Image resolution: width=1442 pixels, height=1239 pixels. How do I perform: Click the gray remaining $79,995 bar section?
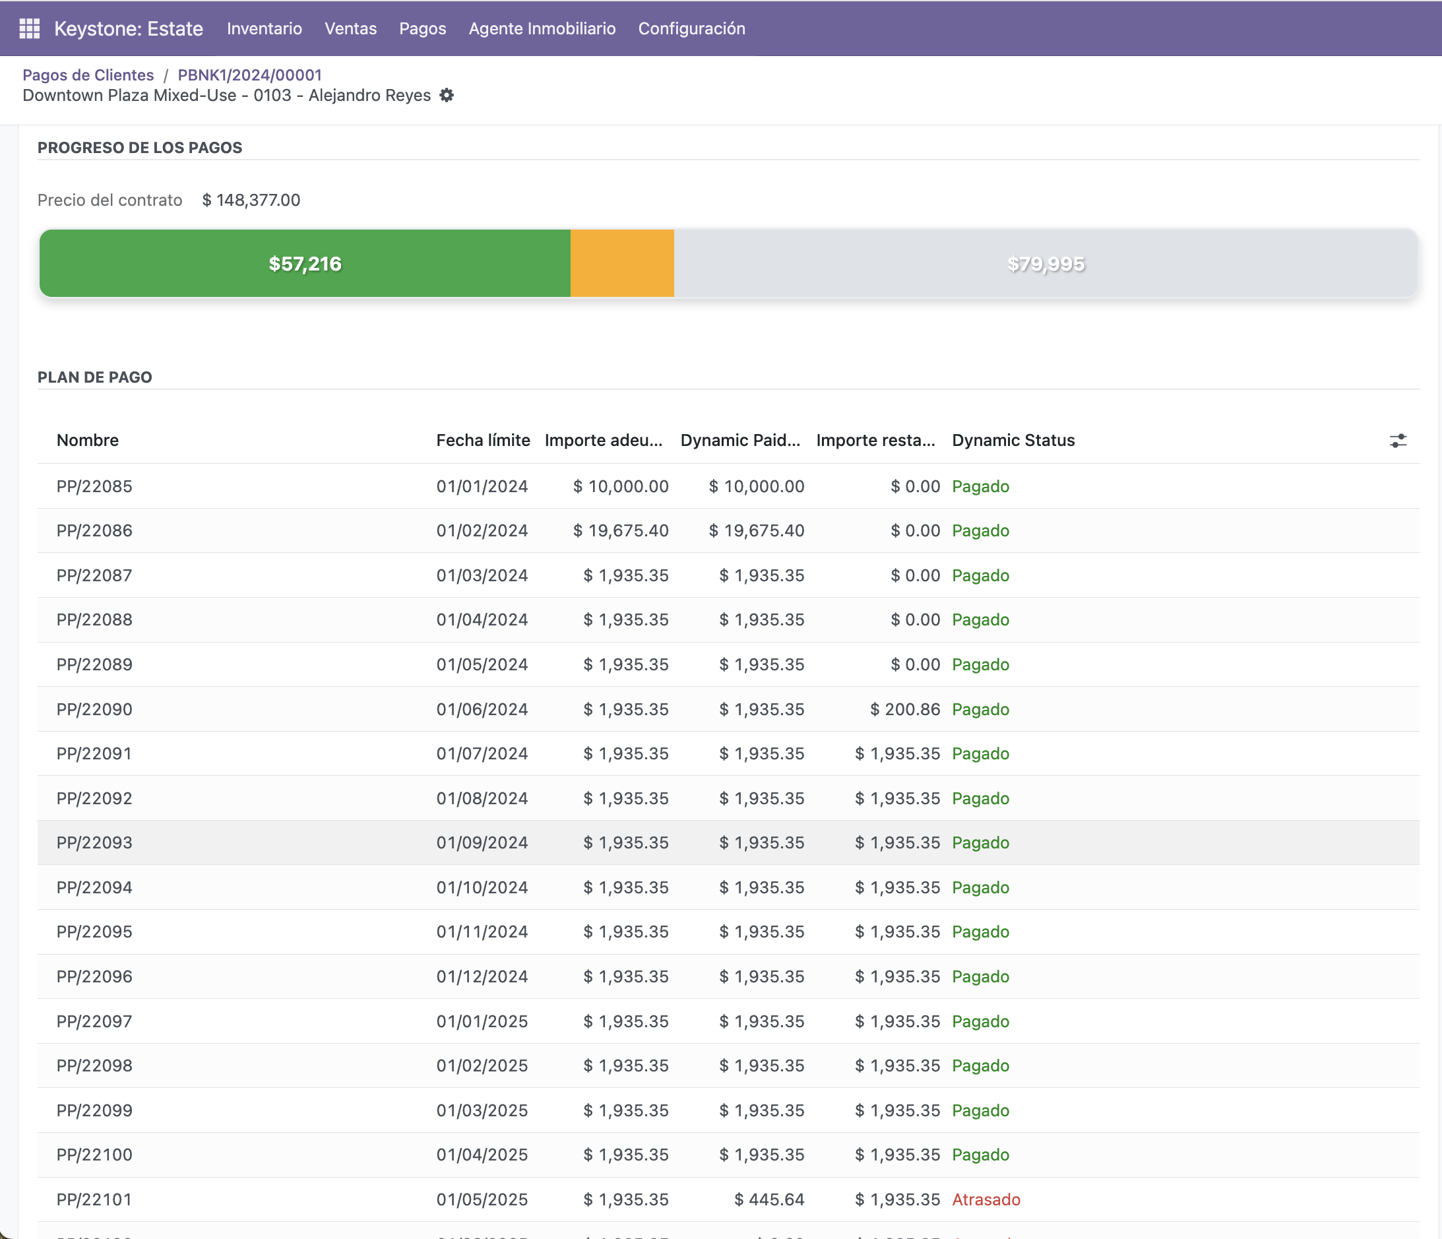coord(1046,264)
